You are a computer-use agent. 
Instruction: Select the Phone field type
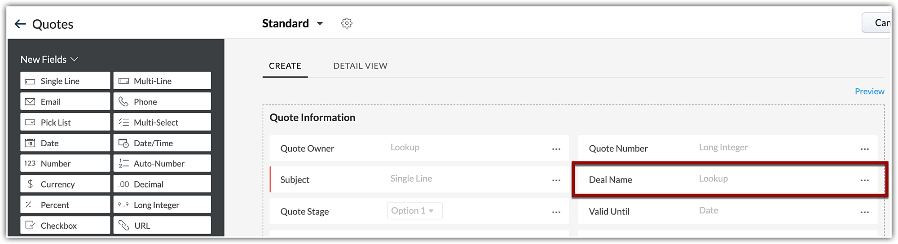pos(162,102)
